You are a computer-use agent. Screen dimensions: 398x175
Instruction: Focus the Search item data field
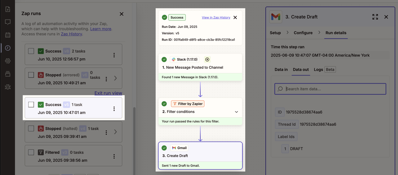(x=330, y=89)
